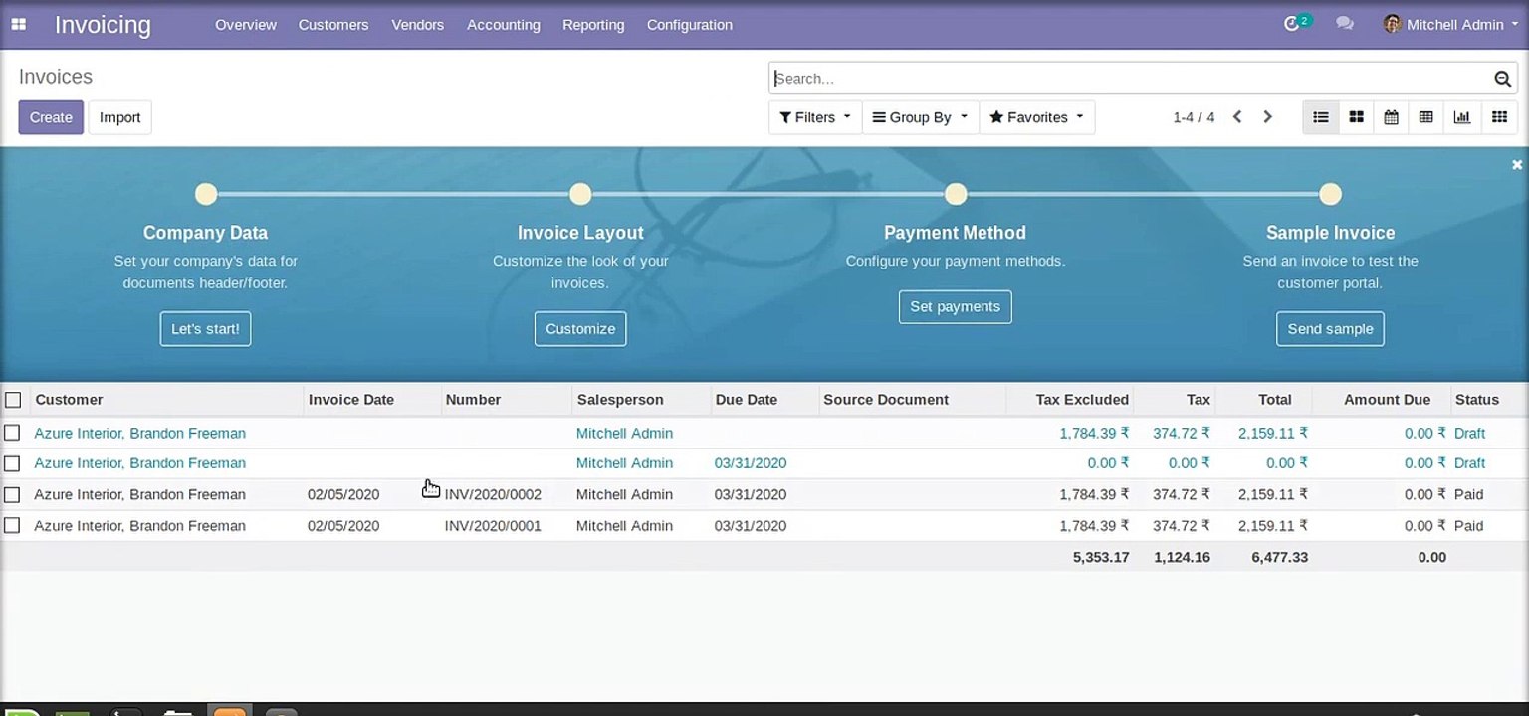
Task: Expand the Group By dropdown
Action: pos(920,117)
